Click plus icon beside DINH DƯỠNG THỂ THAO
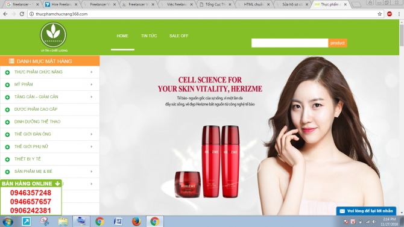Image resolution: width=404 pixels, height=227 pixels. pyautogui.click(x=7, y=122)
